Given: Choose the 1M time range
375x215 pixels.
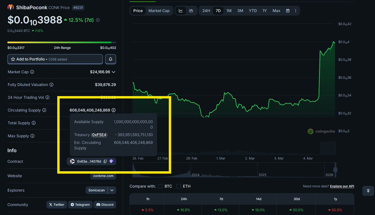Looking at the screenshot, I should point(229,11).
